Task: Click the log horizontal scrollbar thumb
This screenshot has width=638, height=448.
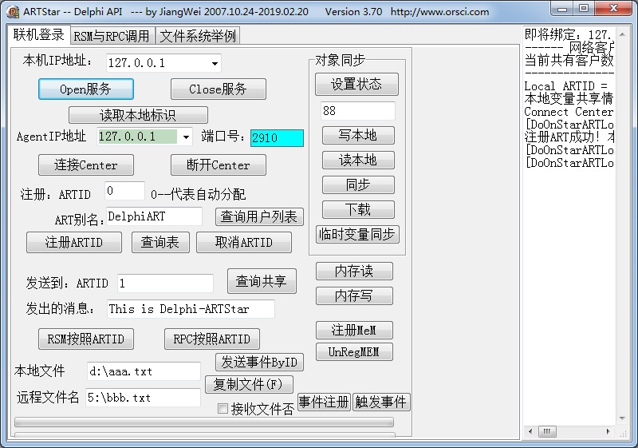Action: coord(547,431)
